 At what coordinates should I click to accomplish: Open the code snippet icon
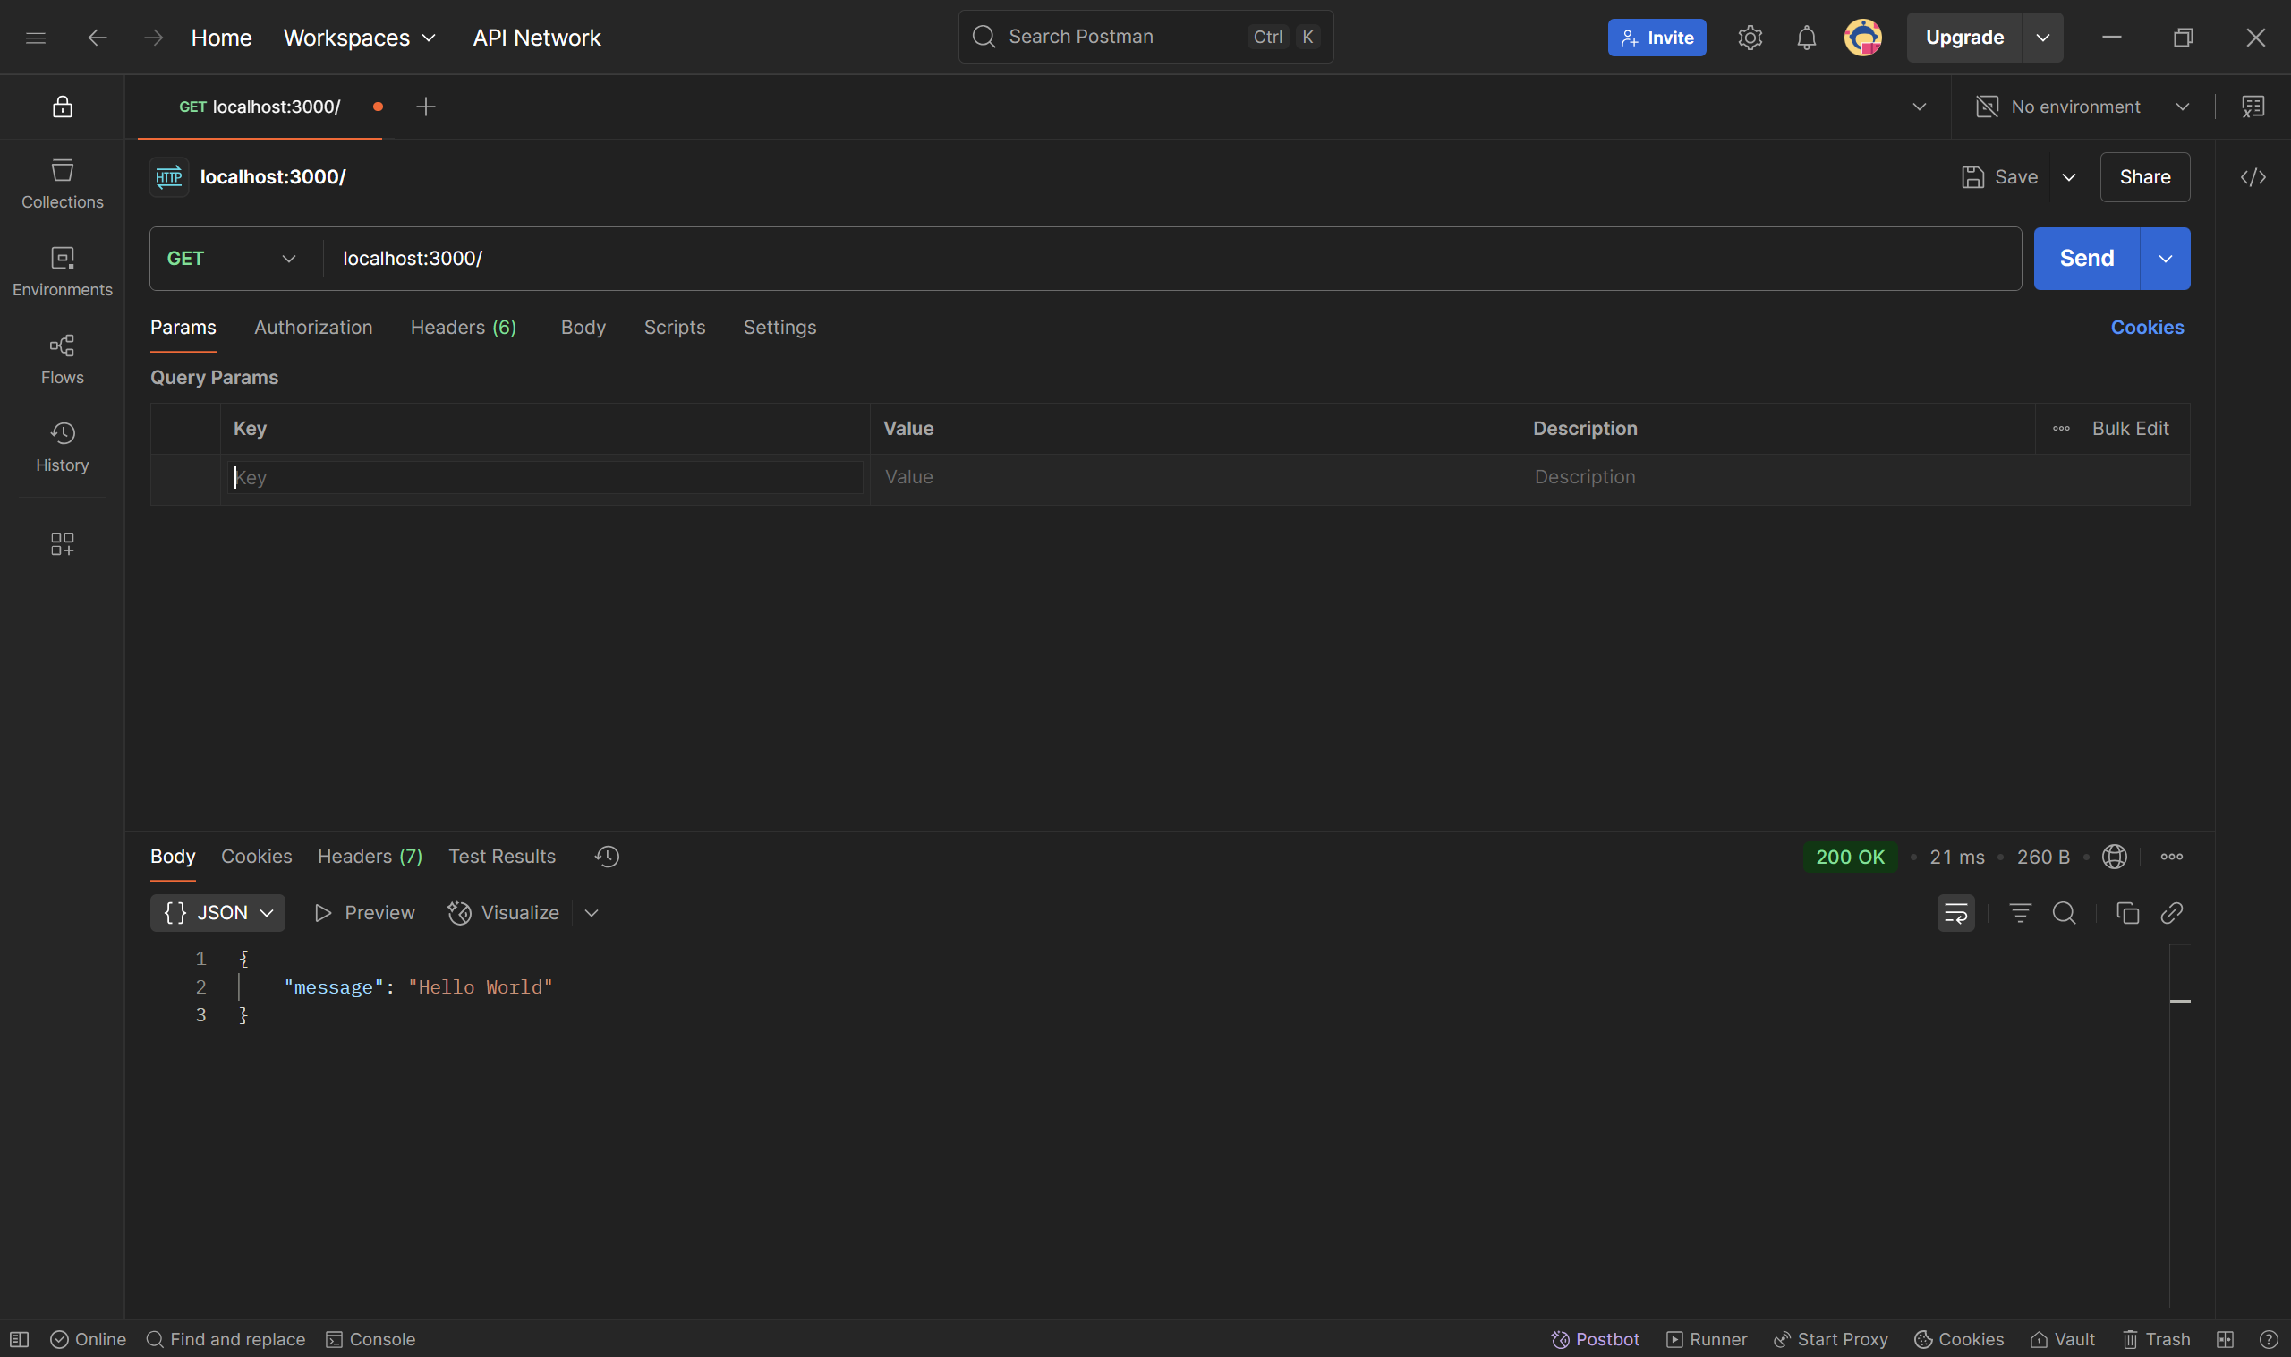coord(2253,176)
